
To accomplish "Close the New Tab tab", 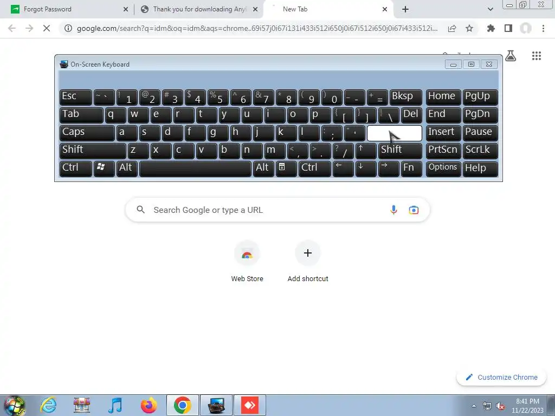I will [x=385, y=9].
